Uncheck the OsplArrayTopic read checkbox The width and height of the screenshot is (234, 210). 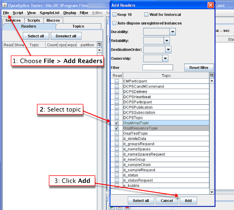coord(117,123)
